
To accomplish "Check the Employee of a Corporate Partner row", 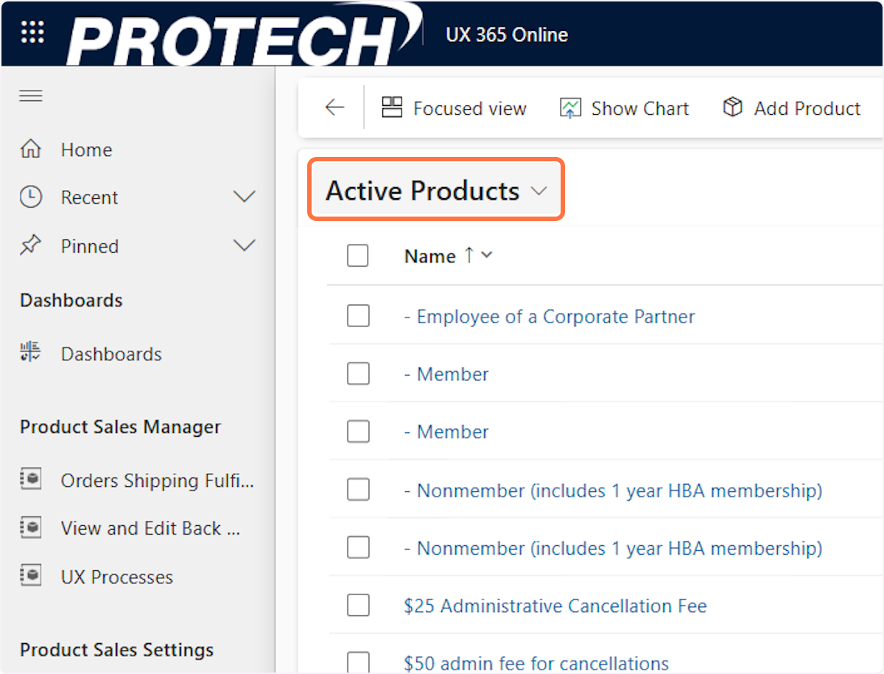I will click(358, 317).
